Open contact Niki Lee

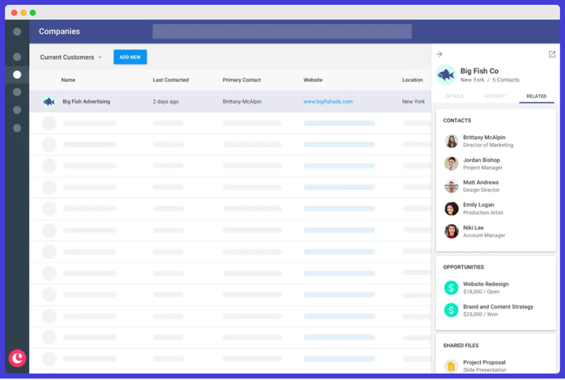coord(473,228)
